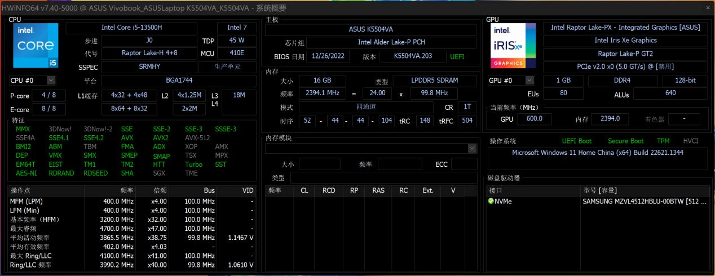Click the 生产单元 button
This screenshot has height=276, width=715.
(235, 66)
